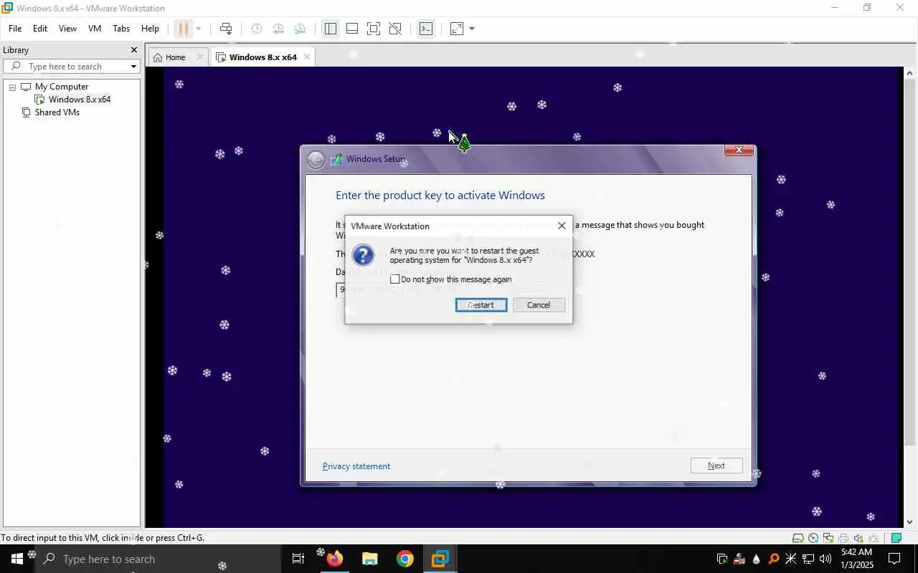Click the Send Ctrl+Alt+Del toolbar icon

point(226,29)
